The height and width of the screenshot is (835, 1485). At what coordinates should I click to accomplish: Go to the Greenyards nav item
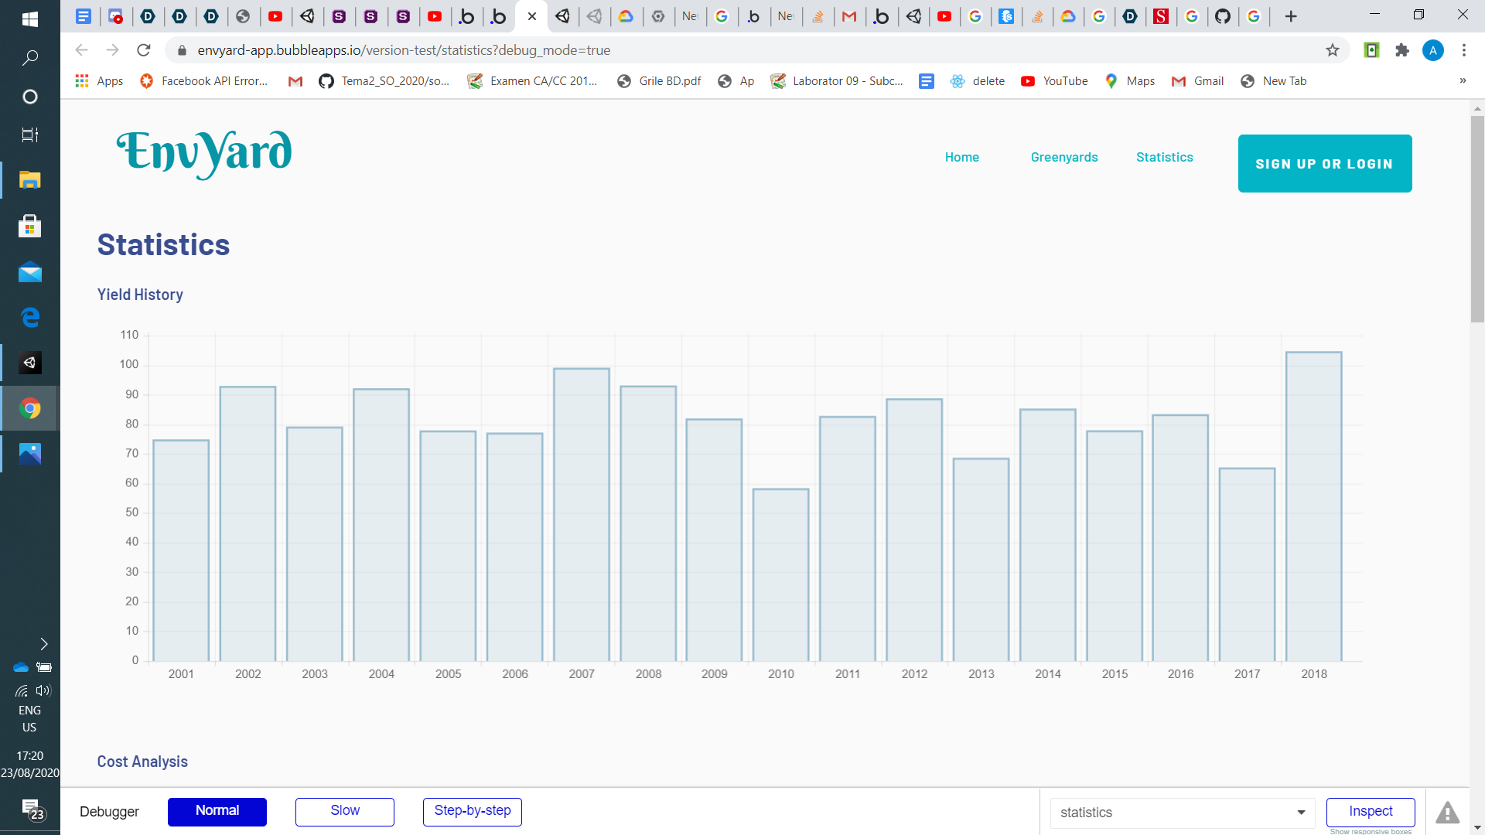(1063, 157)
